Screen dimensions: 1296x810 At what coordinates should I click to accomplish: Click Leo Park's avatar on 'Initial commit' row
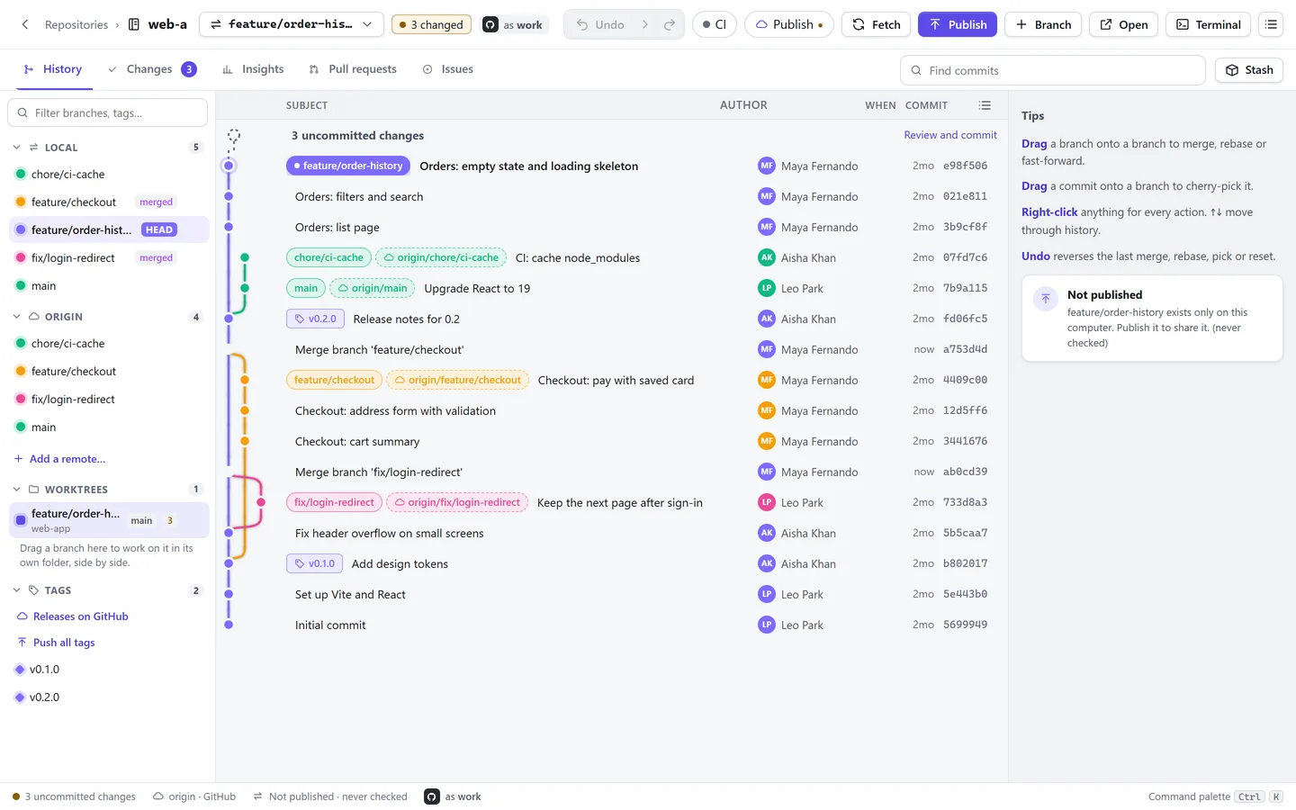point(767,625)
